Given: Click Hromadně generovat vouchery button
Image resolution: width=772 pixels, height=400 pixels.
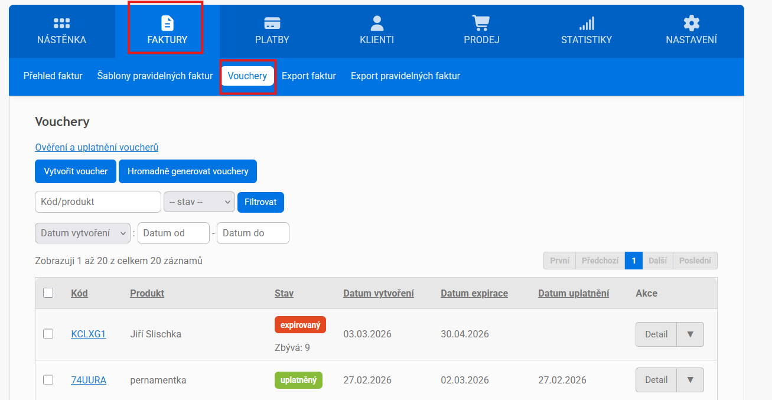Looking at the screenshot, I should pyautogui.click(x=188, y=171).
